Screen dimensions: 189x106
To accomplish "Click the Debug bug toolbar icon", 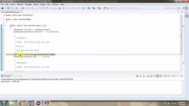I will 83,8.
